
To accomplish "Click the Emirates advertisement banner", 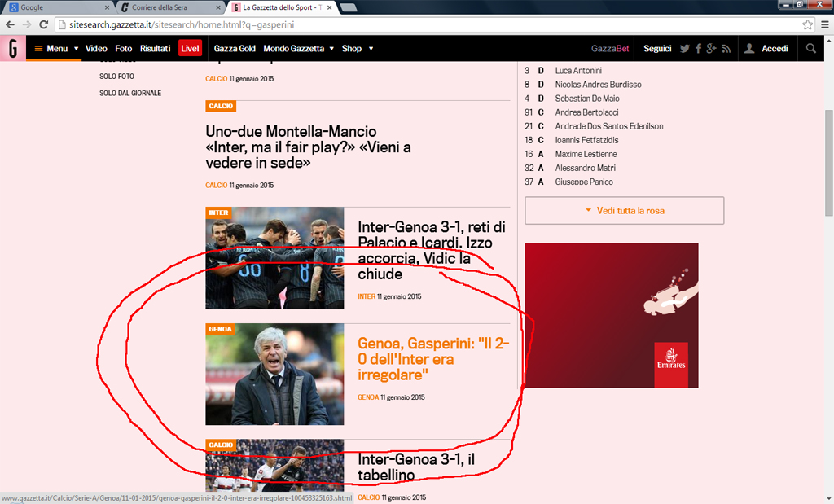I will [x=612, y=316].
